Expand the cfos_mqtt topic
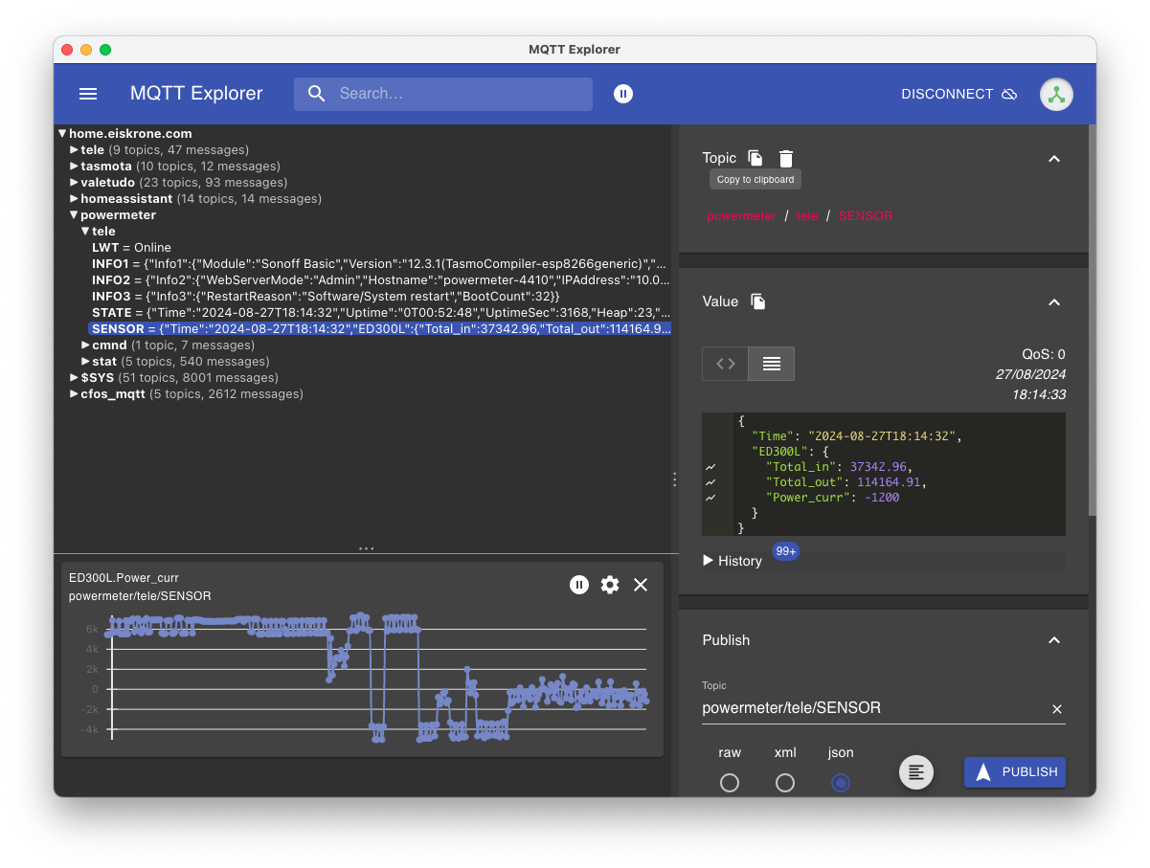1150x868 pixels. coord(74,394)
